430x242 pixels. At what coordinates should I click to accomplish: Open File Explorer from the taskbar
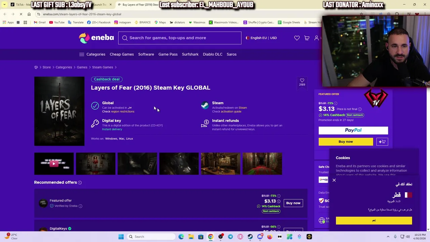pos(191,237)
